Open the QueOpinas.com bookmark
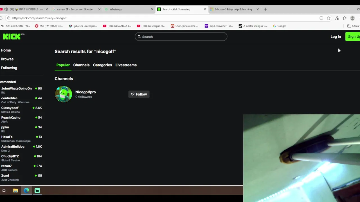 [184, 26]
